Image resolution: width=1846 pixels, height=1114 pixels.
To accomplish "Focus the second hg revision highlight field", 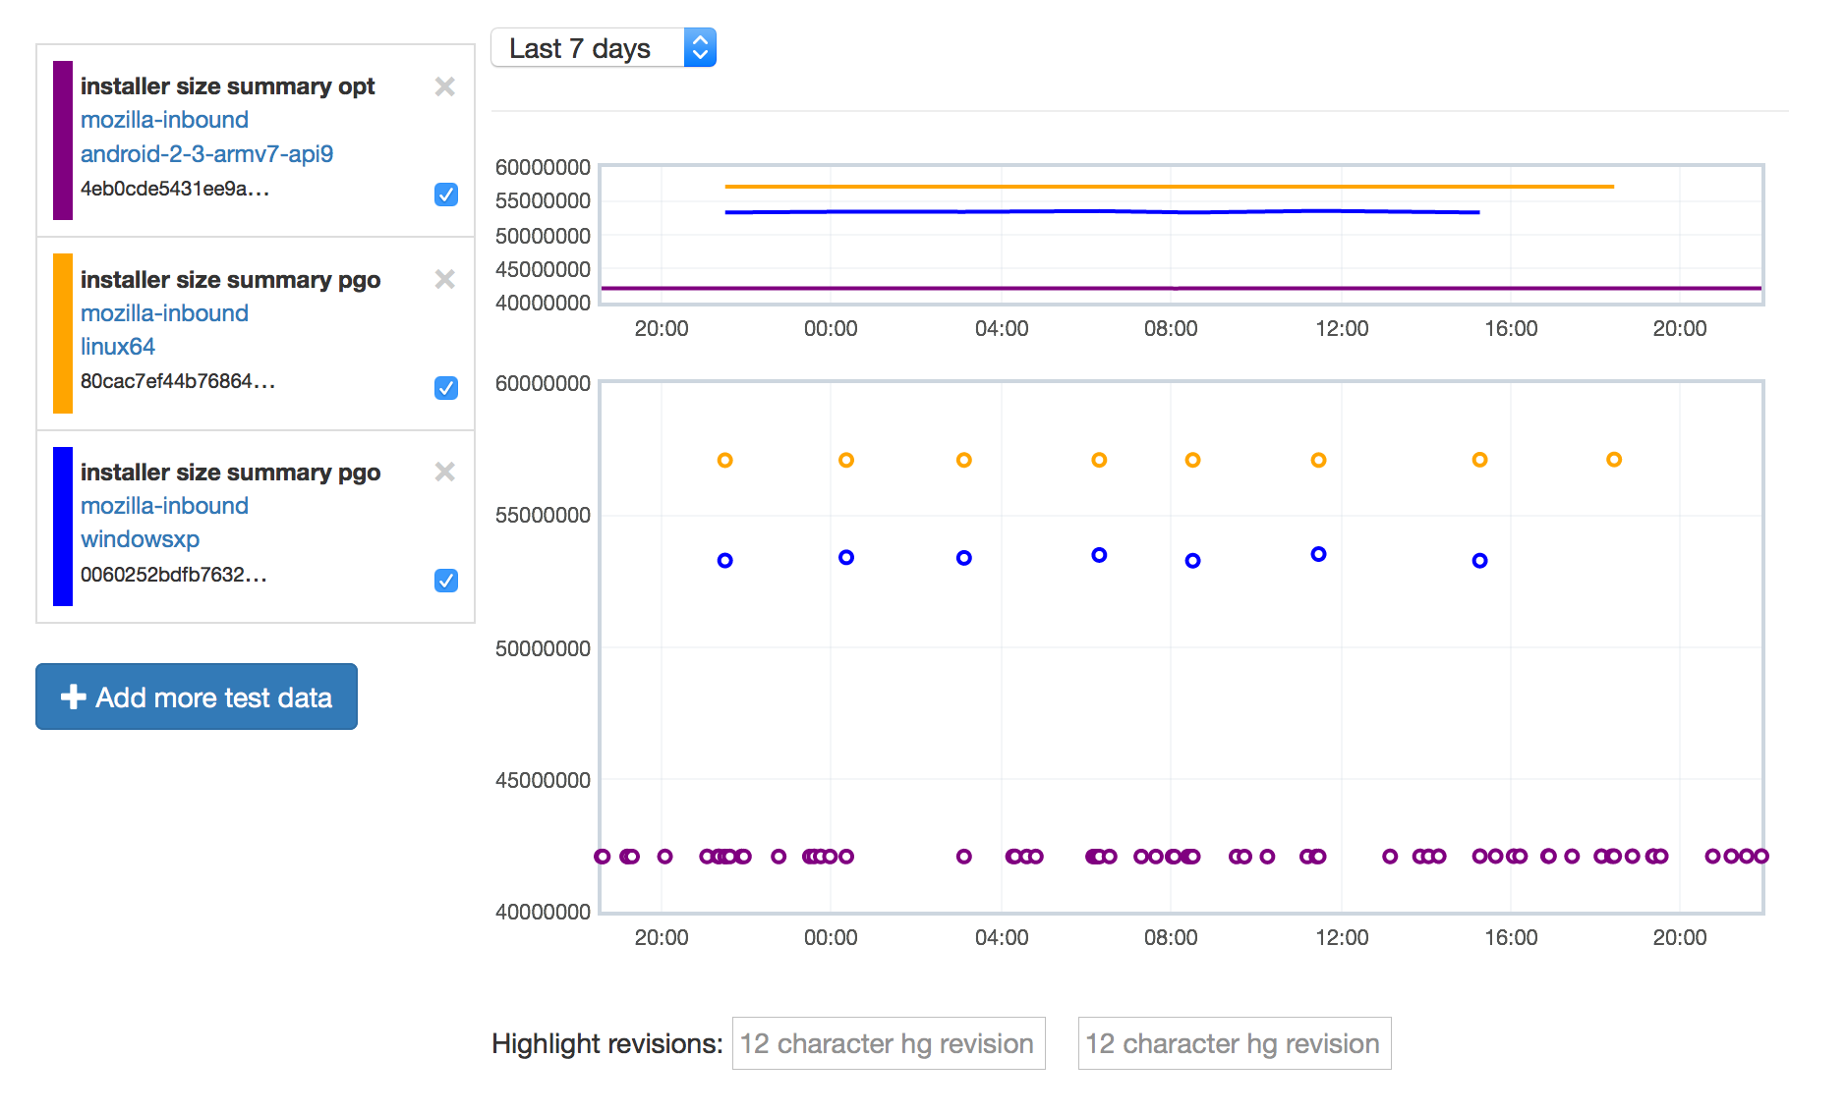I will 1234,1043.
